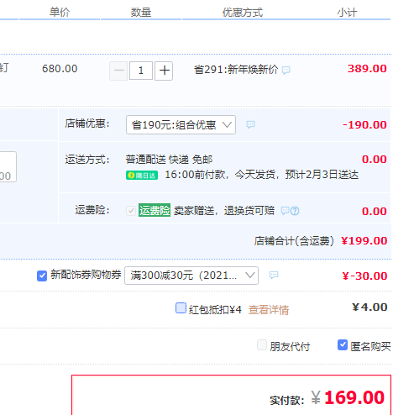The height and width of the screenshot is (415, 414).
Task: Click the green 运费险 label badge
Action: pos(155,210)
